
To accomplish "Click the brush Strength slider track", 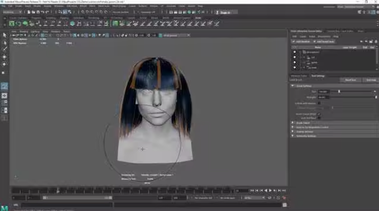I will 353,97.
